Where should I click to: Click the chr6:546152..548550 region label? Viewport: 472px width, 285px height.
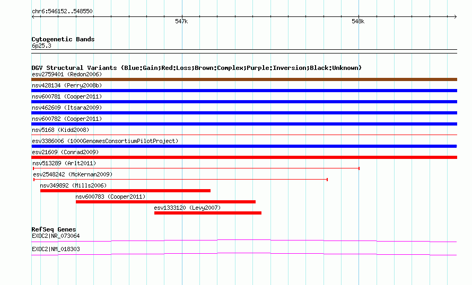tap(62, 12)
